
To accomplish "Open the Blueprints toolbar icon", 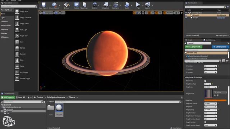I will [106, 5].
